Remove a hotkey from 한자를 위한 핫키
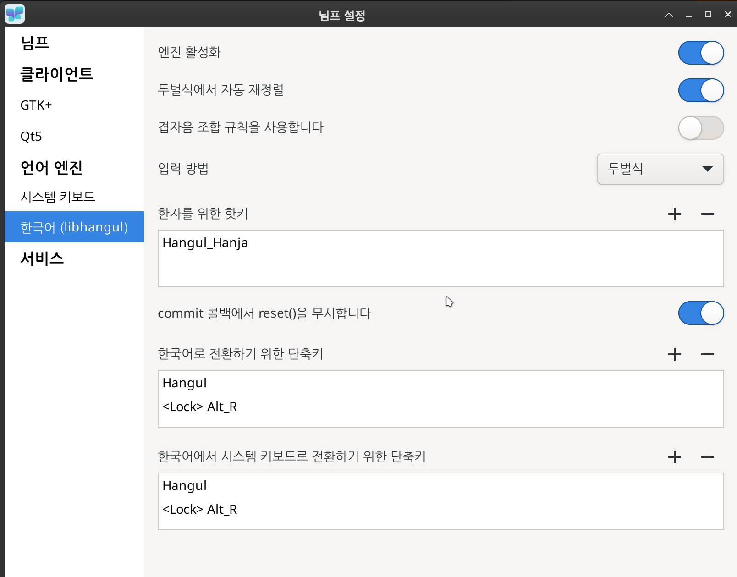 click(707, 214)
